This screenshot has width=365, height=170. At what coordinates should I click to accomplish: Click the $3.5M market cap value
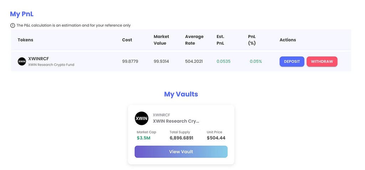pos(143,138)
